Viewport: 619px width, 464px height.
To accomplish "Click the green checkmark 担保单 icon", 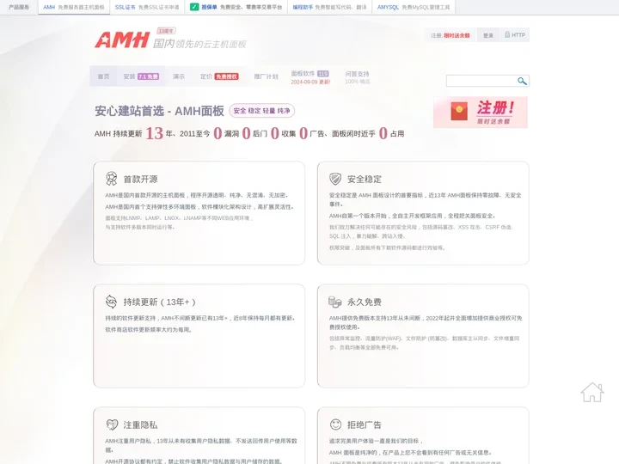I will point(194,7).
